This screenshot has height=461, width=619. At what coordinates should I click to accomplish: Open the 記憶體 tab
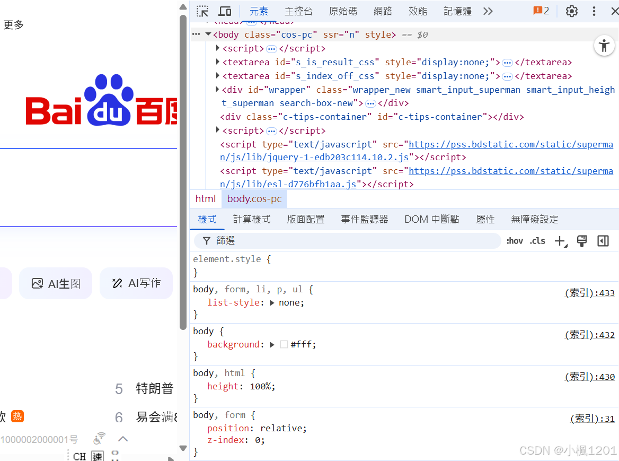point(457,11)
